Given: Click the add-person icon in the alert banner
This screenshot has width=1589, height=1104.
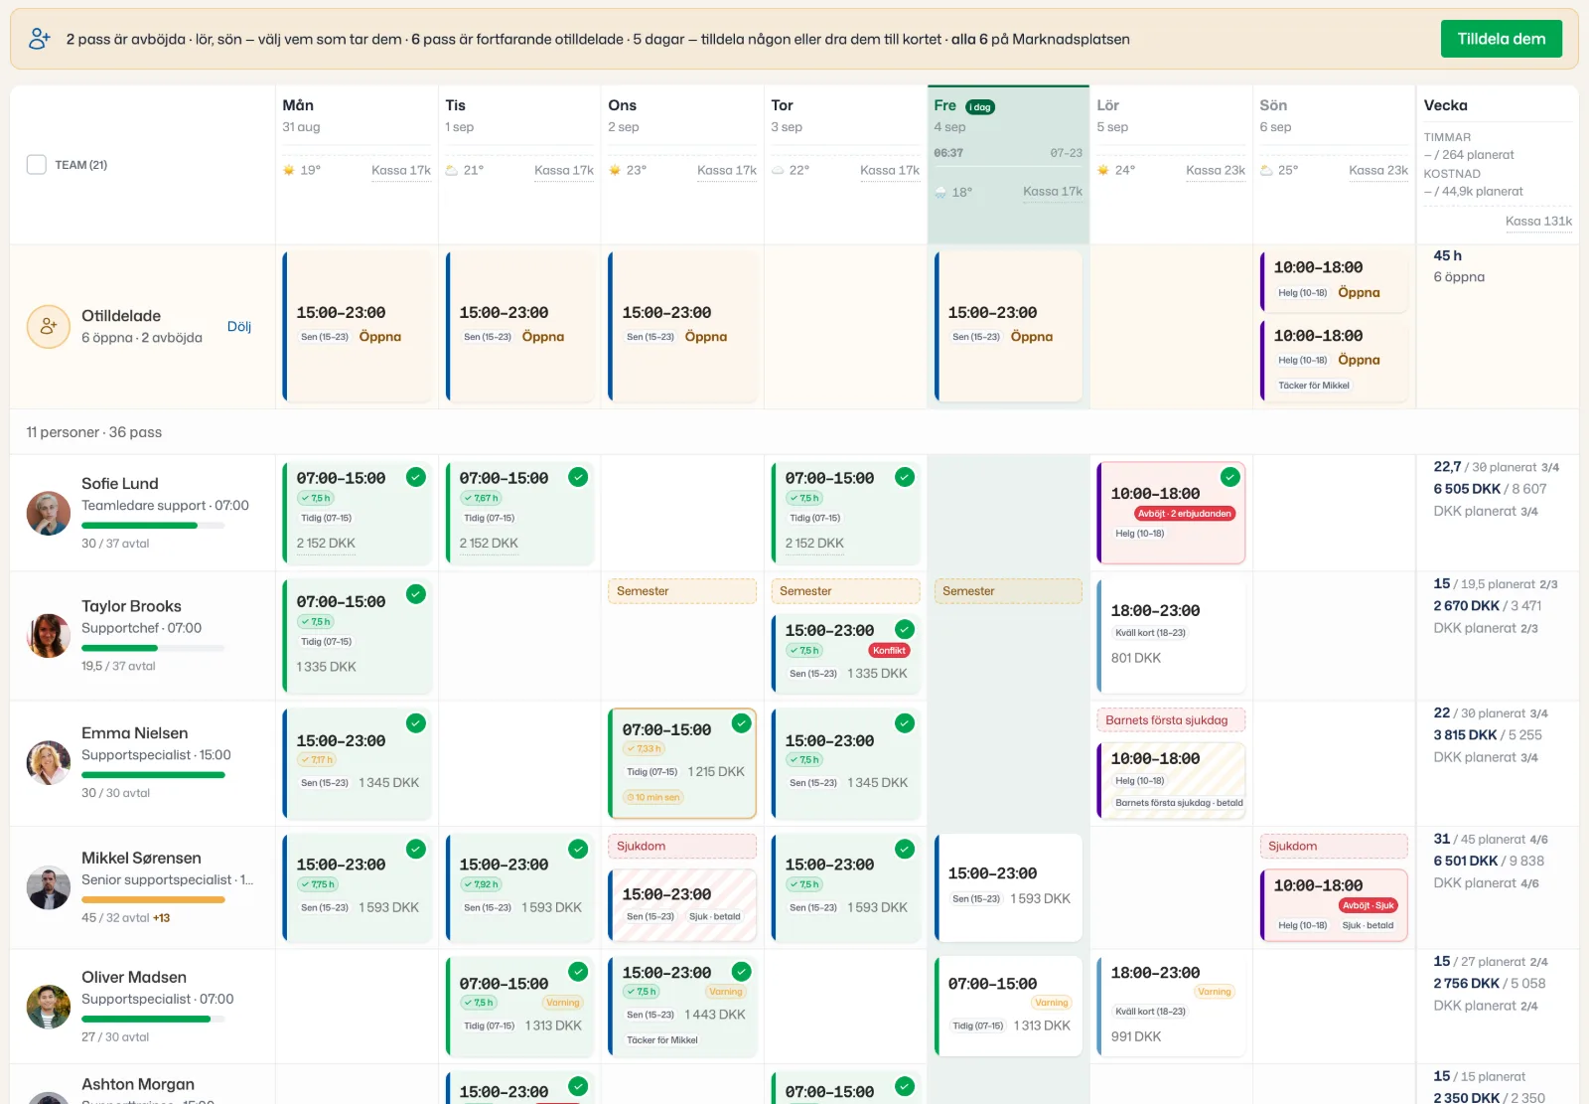Looking at the screenshot, I should tap(40, 39).
